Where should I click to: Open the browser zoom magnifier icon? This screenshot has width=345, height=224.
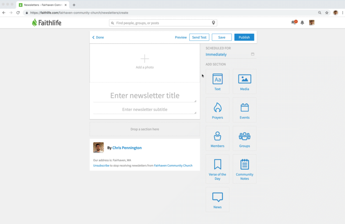tap(320, 13)
